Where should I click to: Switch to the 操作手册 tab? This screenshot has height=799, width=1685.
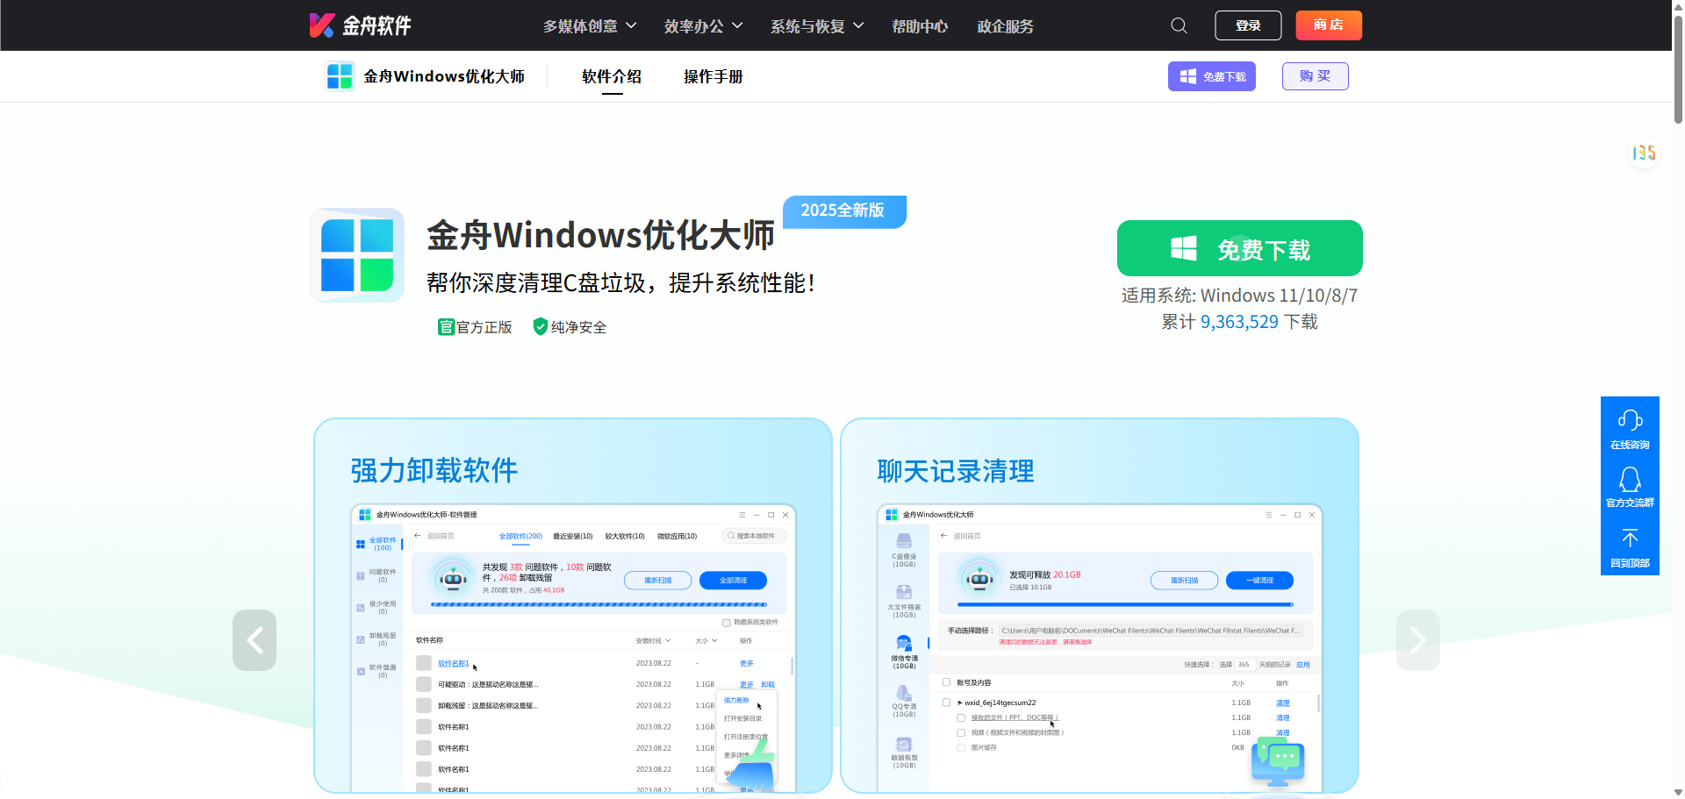point(713,76)
